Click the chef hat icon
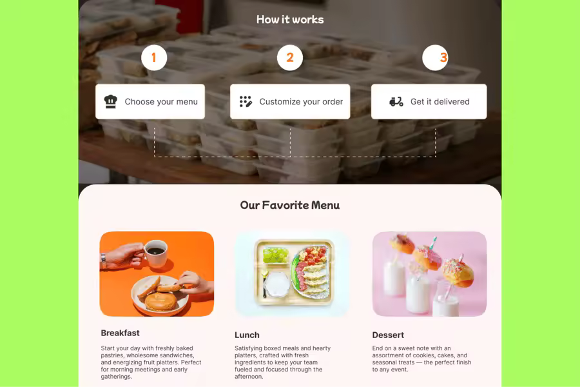580x387 pixels. 111,101
